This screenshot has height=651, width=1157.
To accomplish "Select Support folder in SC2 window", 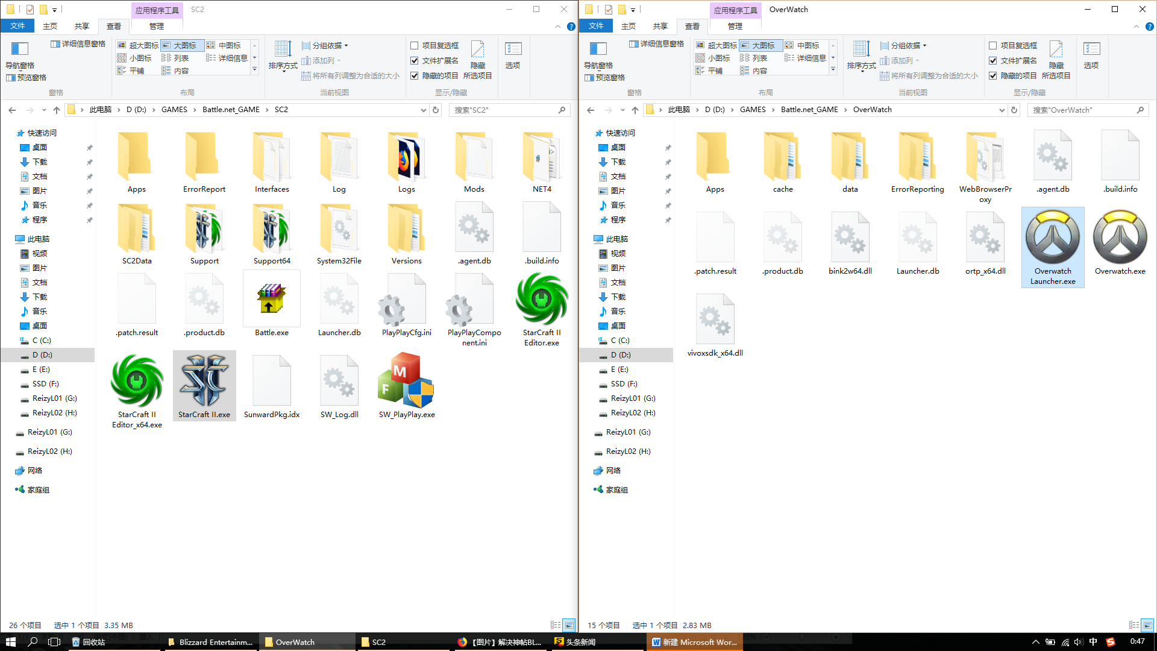I will pyautogui.click(x=204, y=234).
